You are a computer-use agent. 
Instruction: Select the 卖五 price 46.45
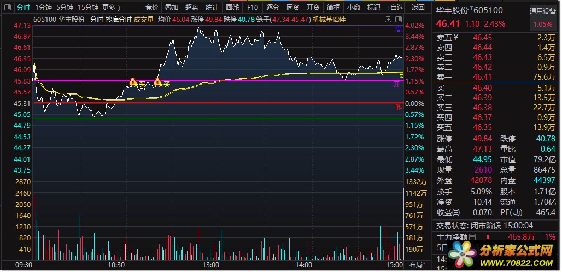click(x=482, y=38)
